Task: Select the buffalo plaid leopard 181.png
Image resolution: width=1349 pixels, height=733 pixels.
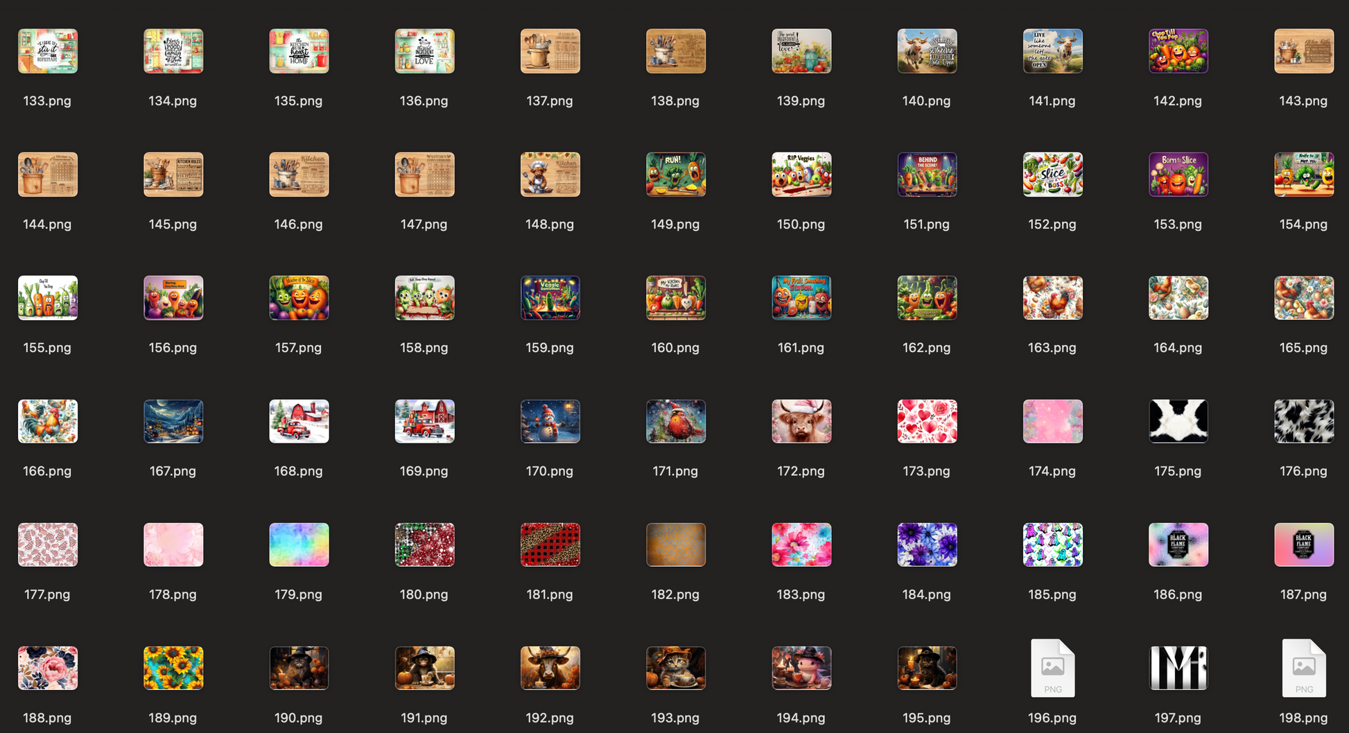Action: (x=550, y=545)
